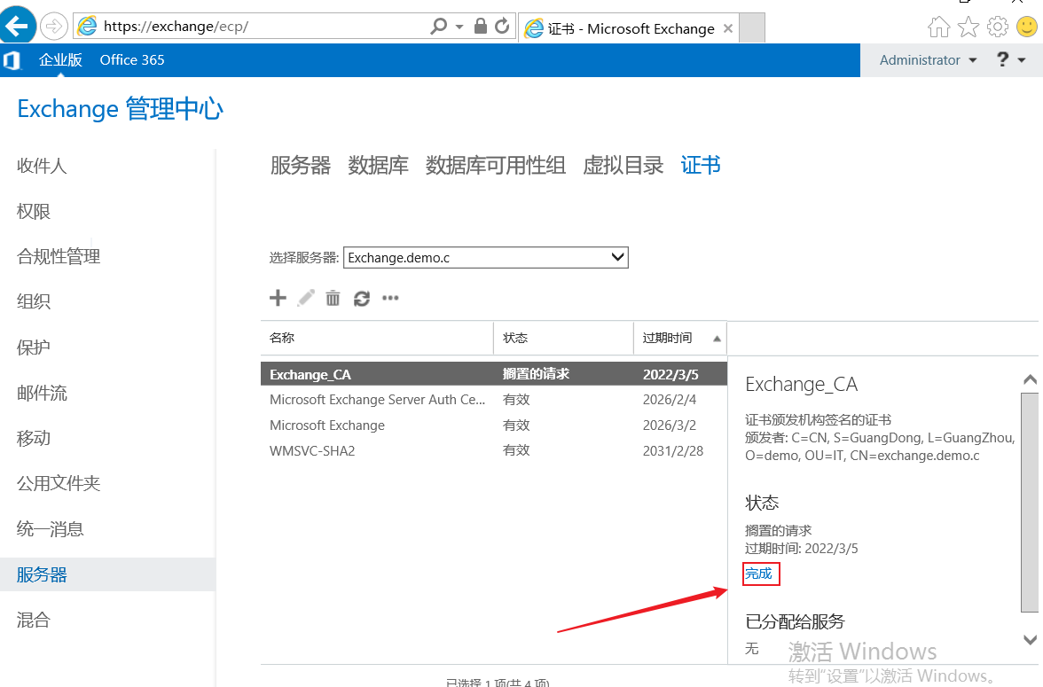Expand the server selection dropdown
Viewport: 1043px width, 687px height.
(x=618, y=258)
